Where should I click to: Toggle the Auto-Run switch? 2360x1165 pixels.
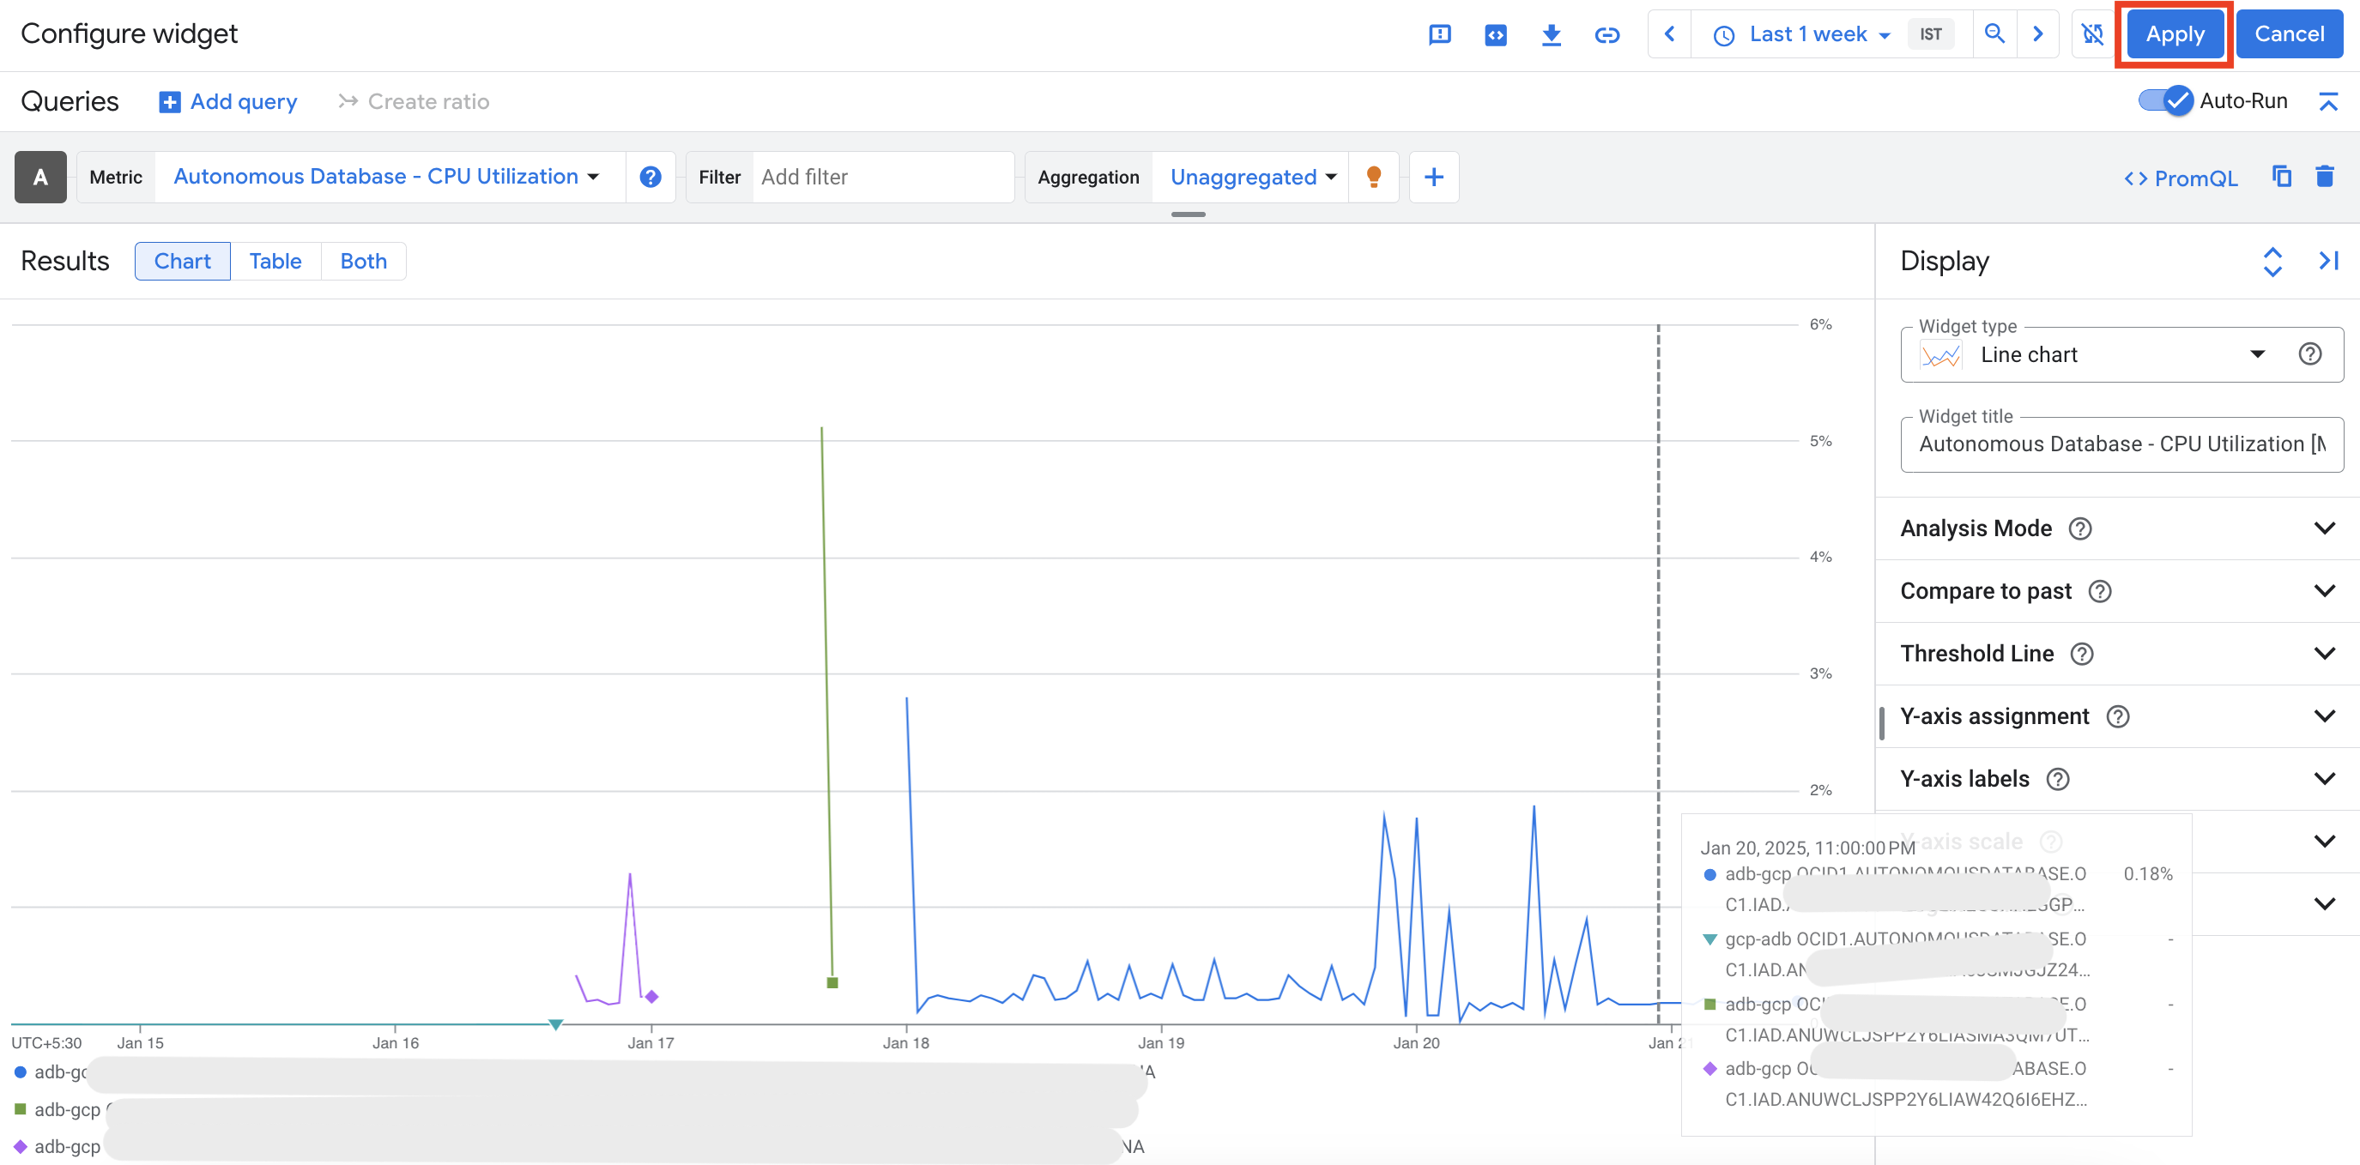2166,100
